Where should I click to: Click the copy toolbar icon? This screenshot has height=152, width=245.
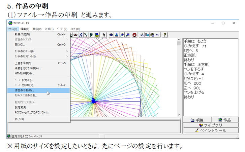click(147, 35)
